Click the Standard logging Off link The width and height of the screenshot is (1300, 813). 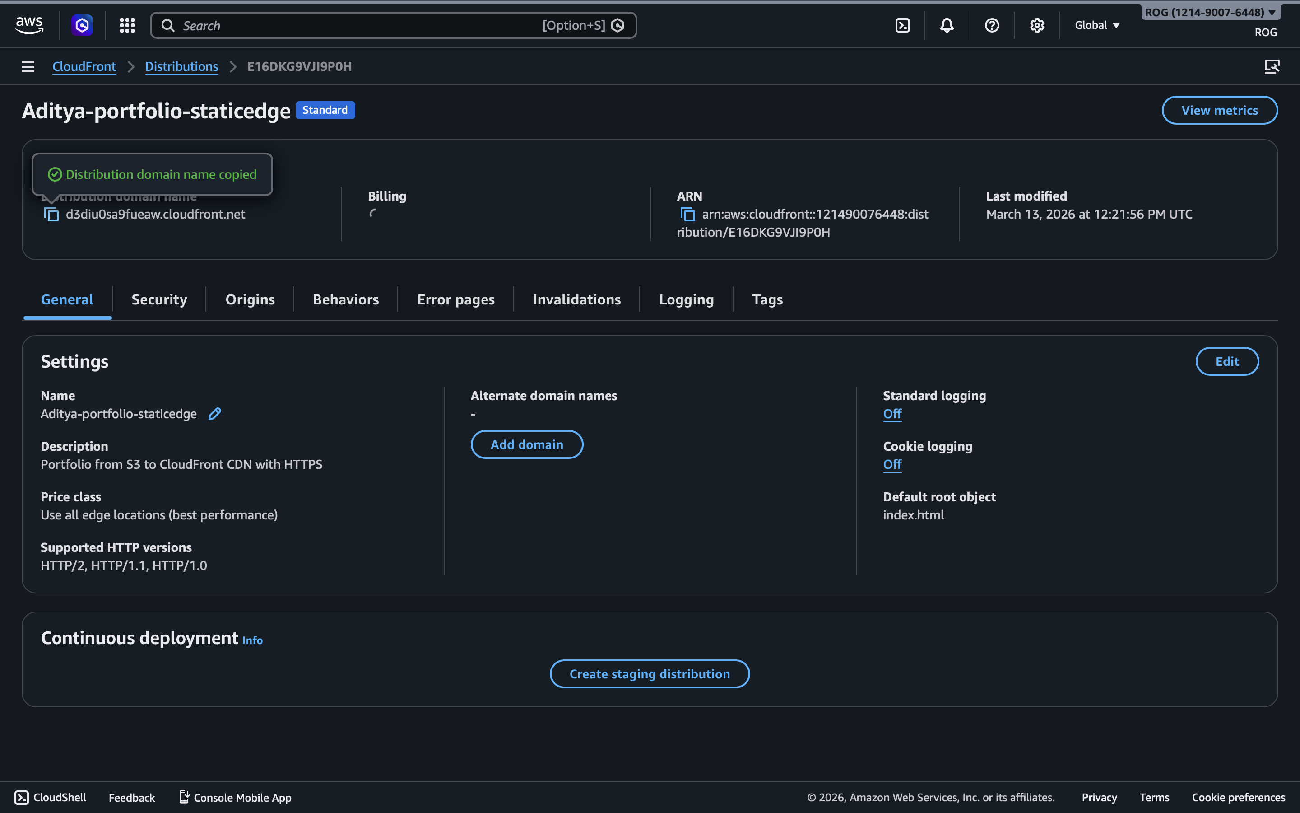click(892, 413)
